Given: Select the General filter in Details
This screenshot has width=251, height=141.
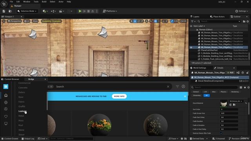Looking at the screenshot, I should (x=196, y=92).
